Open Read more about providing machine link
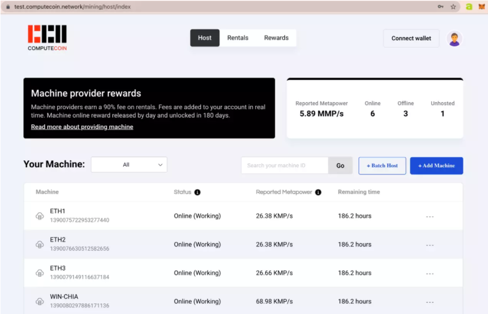Viewport: 488px width, 314px height. 82,127
